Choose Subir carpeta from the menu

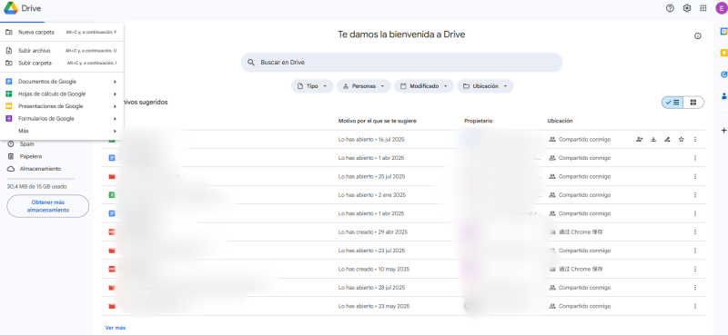point(62,63)
